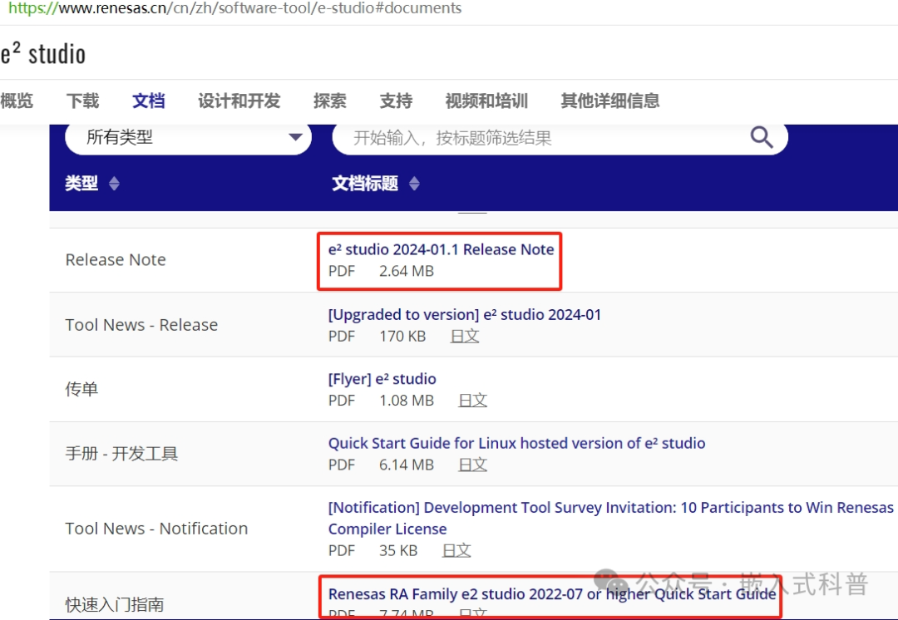Click the Release Note type cell
This screenshot has height=620, width=898.
[x=116, y=260]
